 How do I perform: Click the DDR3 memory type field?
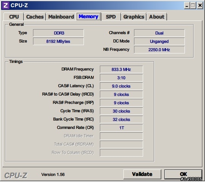[58, 33]
